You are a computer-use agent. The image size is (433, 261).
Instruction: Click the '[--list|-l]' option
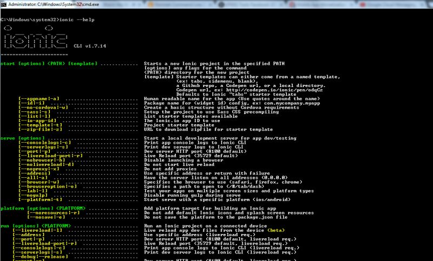pos(35,116)
